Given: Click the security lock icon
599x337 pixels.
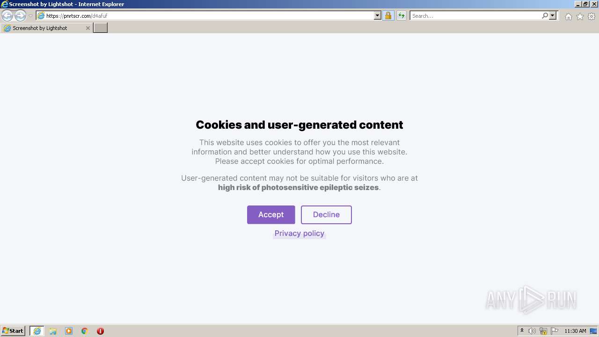Looking at the screenshot, I should tap(388, 15).
